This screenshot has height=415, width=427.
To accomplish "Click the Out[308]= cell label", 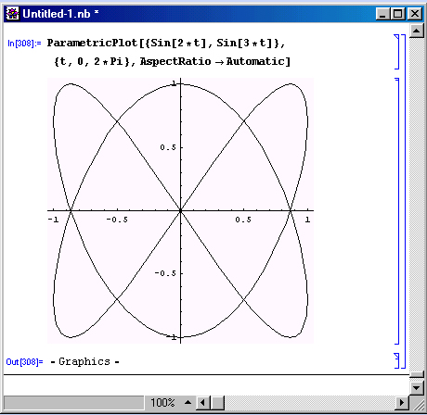I will [x=24, y=361].
